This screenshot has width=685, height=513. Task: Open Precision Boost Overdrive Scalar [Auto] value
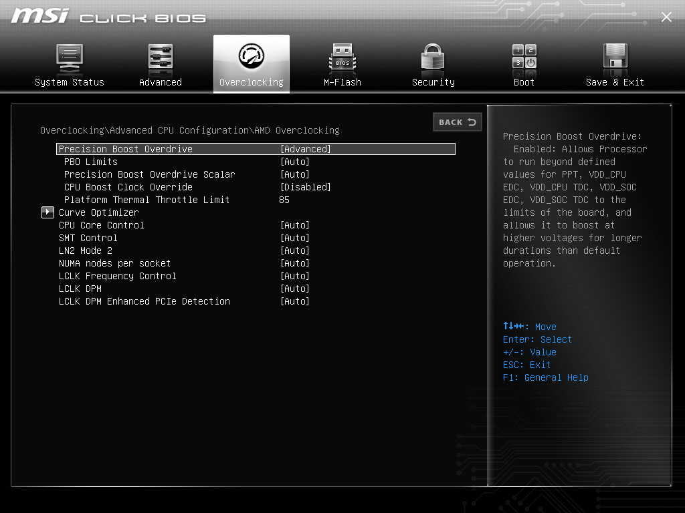pos(295,174)
